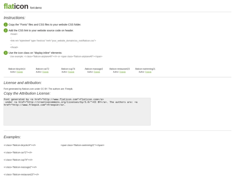Click inside the attribution license text area
Viewport: 235px width, 176px height.
77,112
